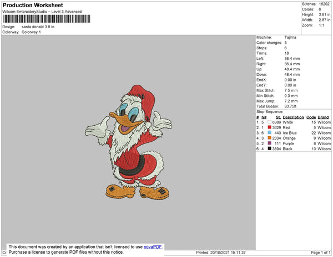This screenshot has height=257, width=333.
Task: Open the novaPDF link
Action: 154,247
